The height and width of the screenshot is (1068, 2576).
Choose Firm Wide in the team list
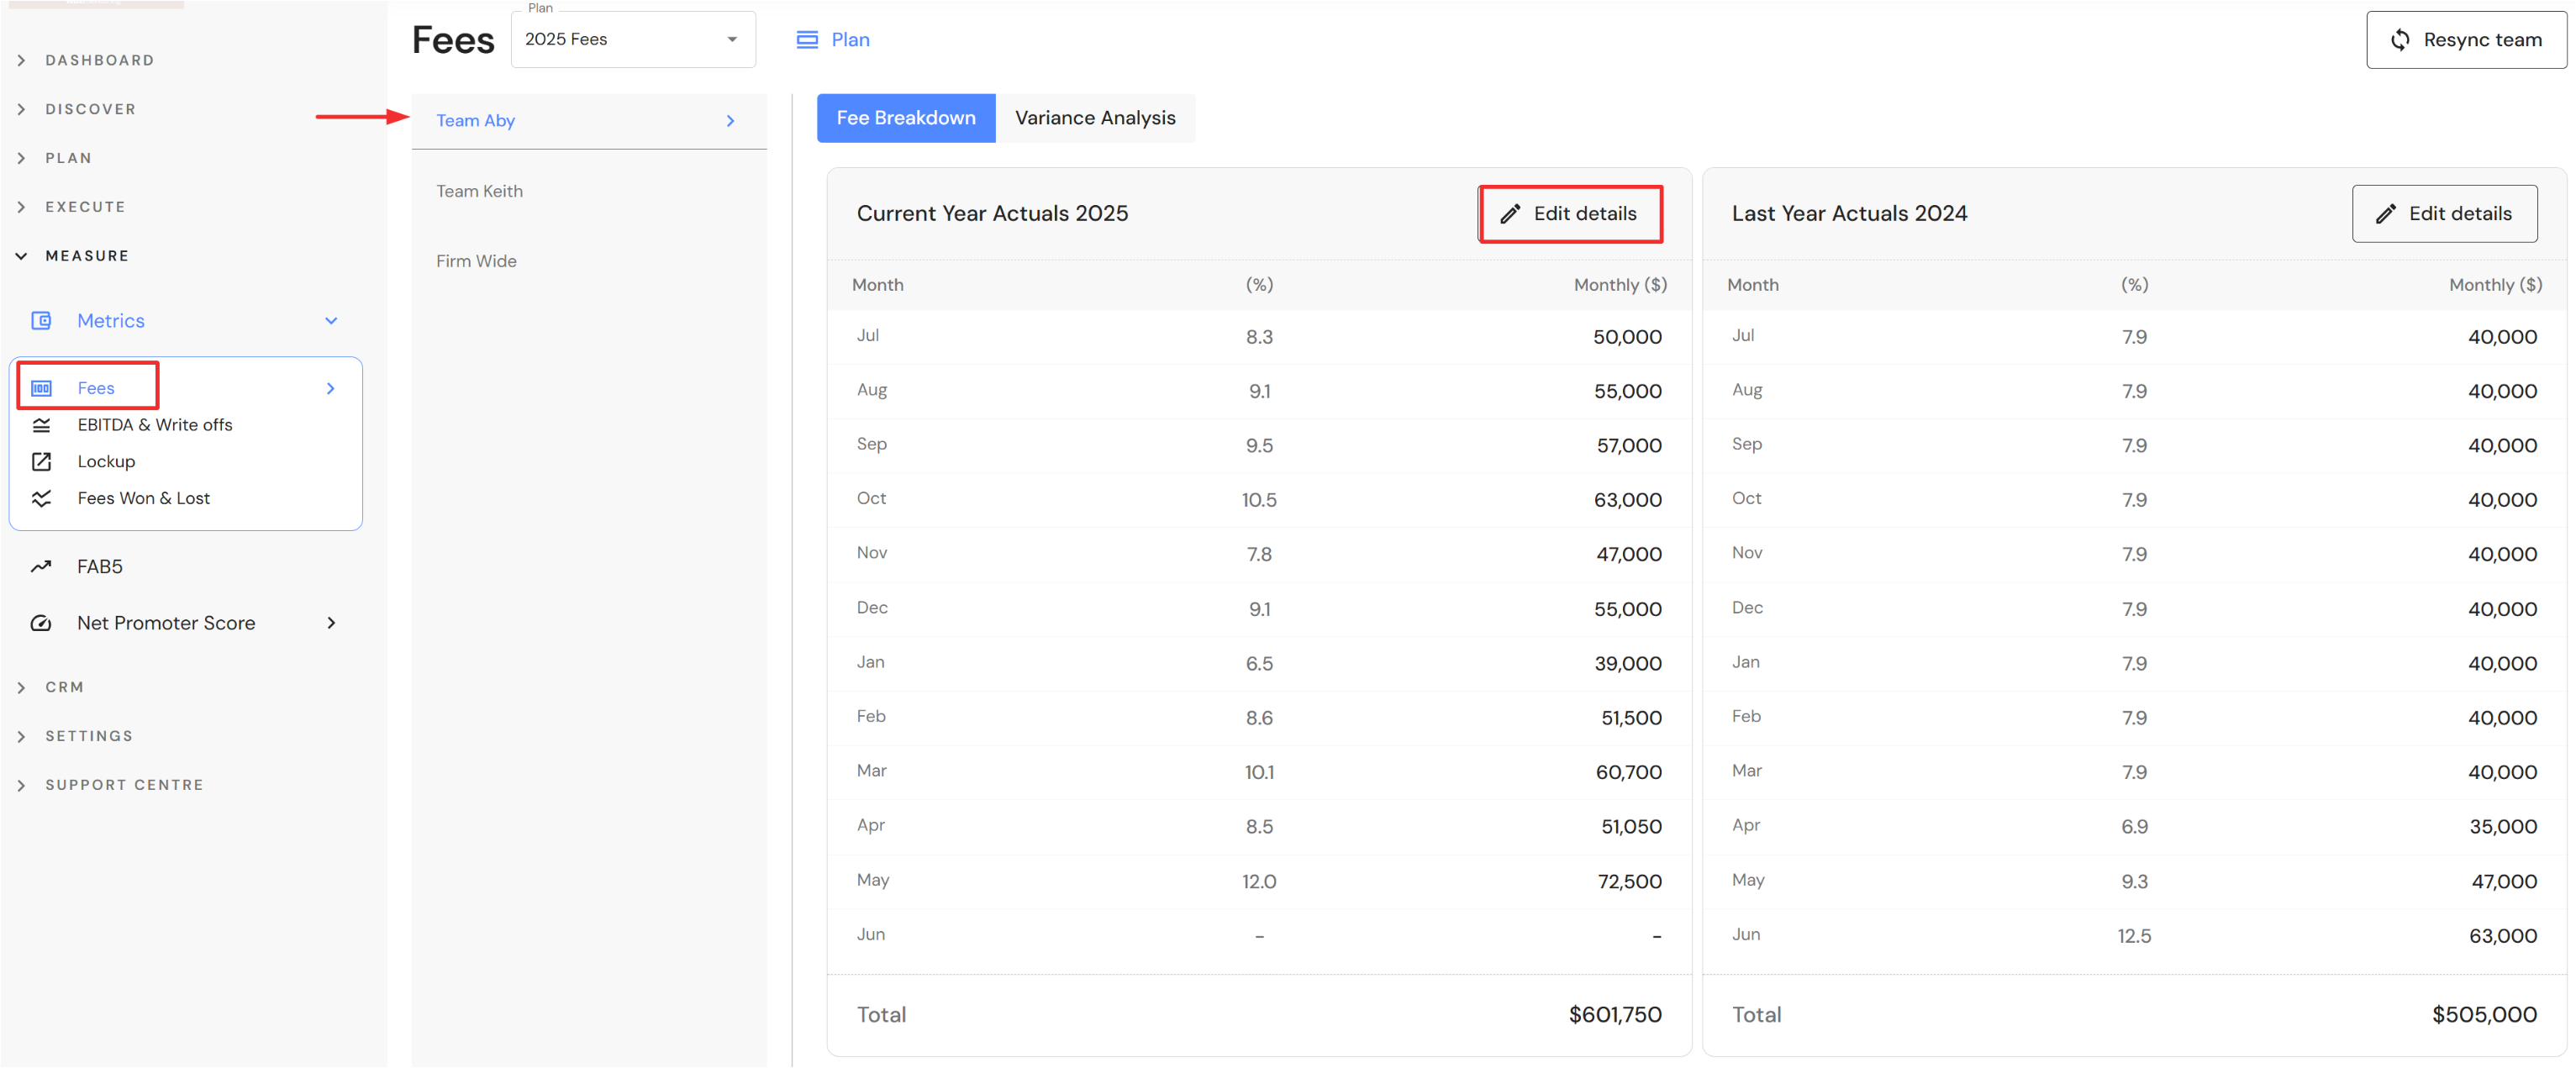tap(476, 261)
